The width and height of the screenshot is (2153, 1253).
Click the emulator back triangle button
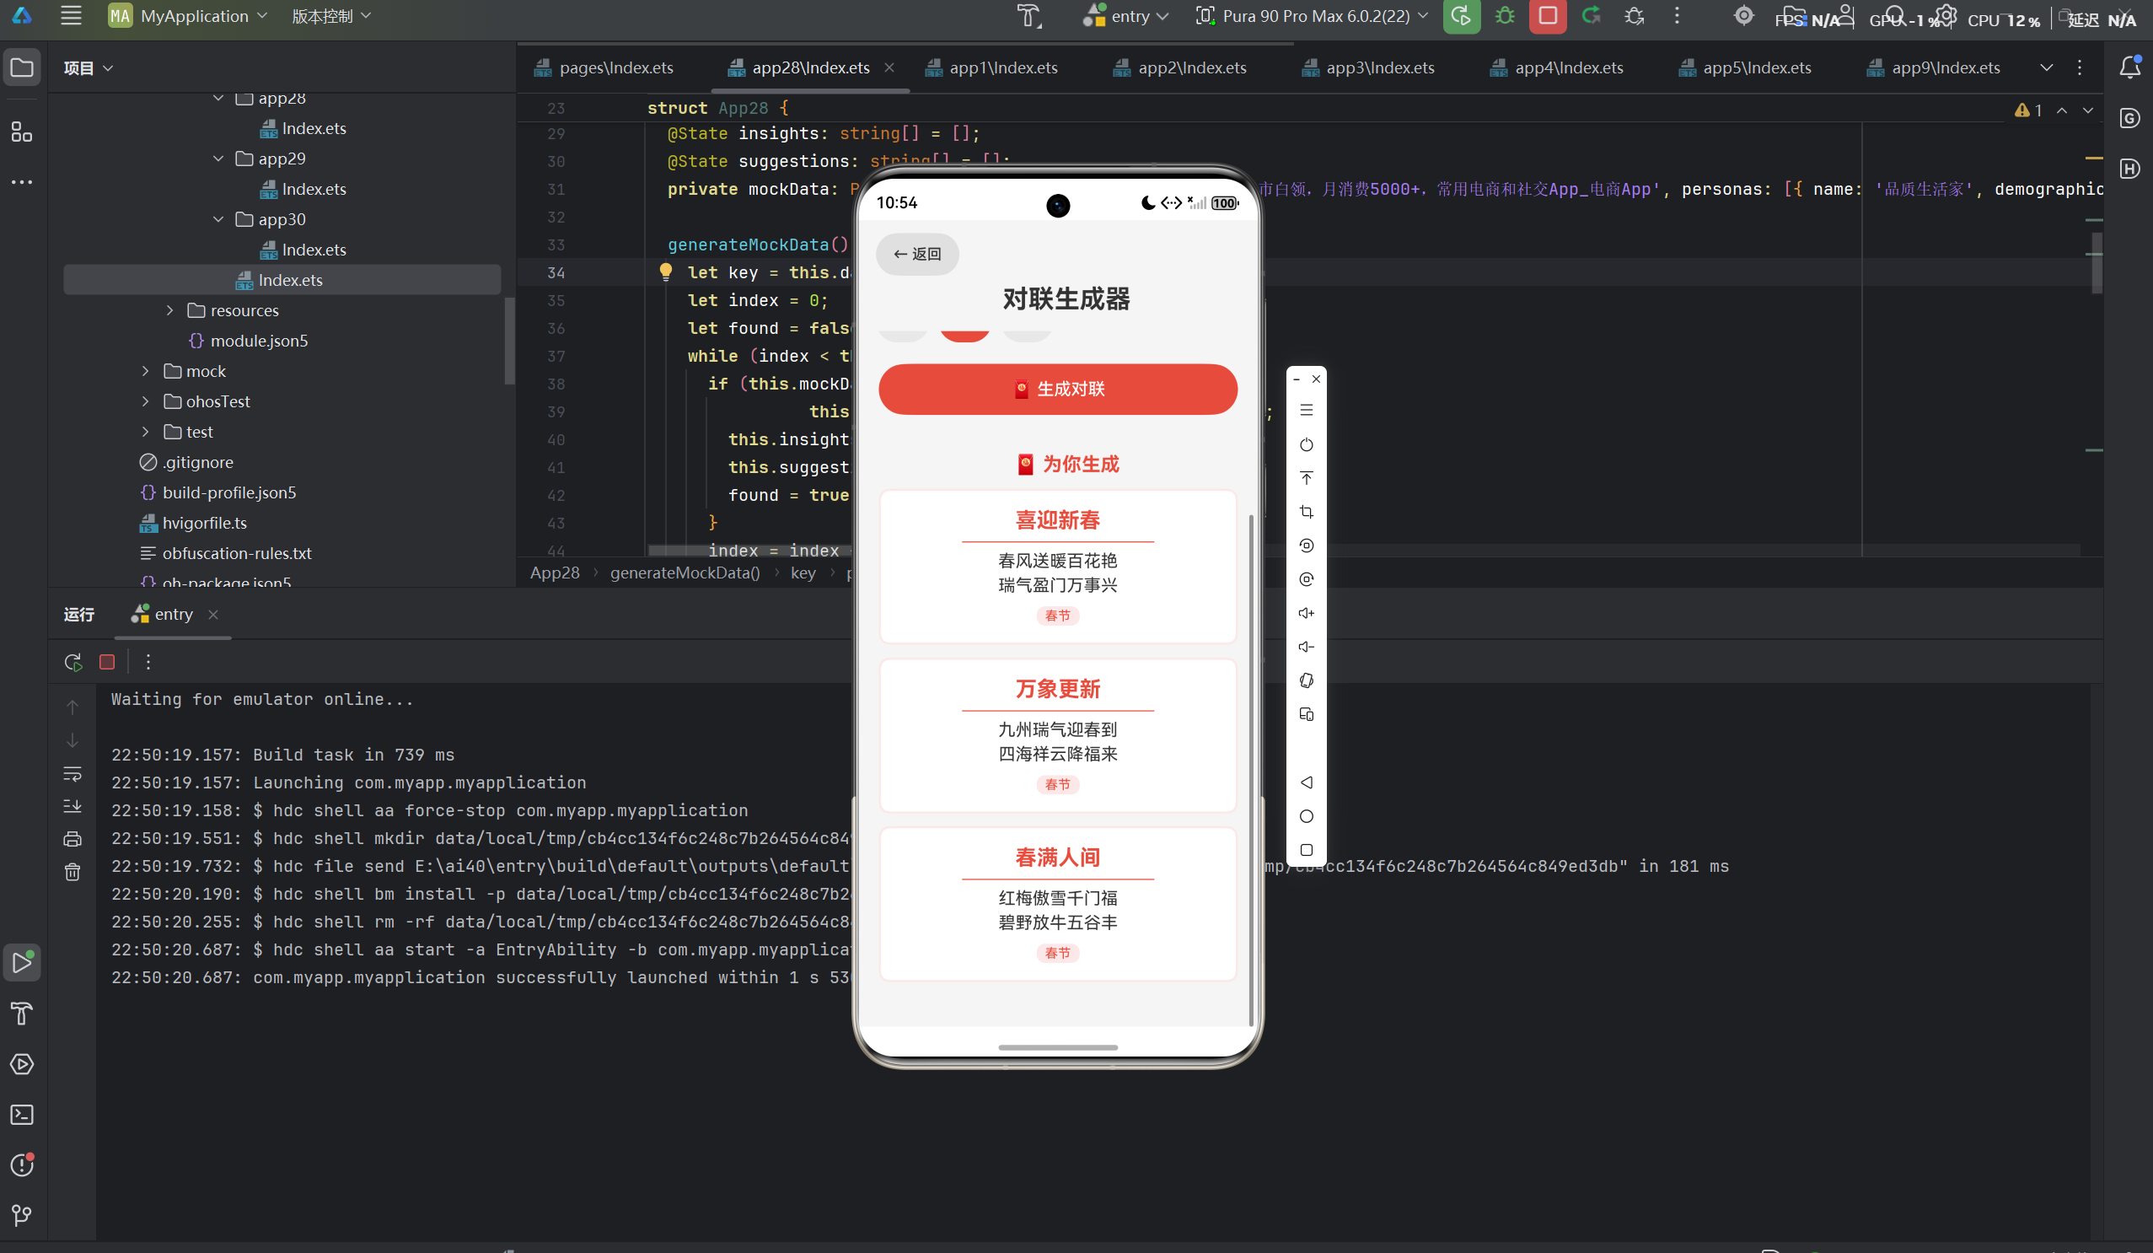1307,782
